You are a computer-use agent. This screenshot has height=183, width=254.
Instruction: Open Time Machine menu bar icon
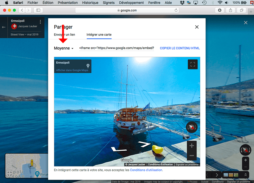[204, 3]
